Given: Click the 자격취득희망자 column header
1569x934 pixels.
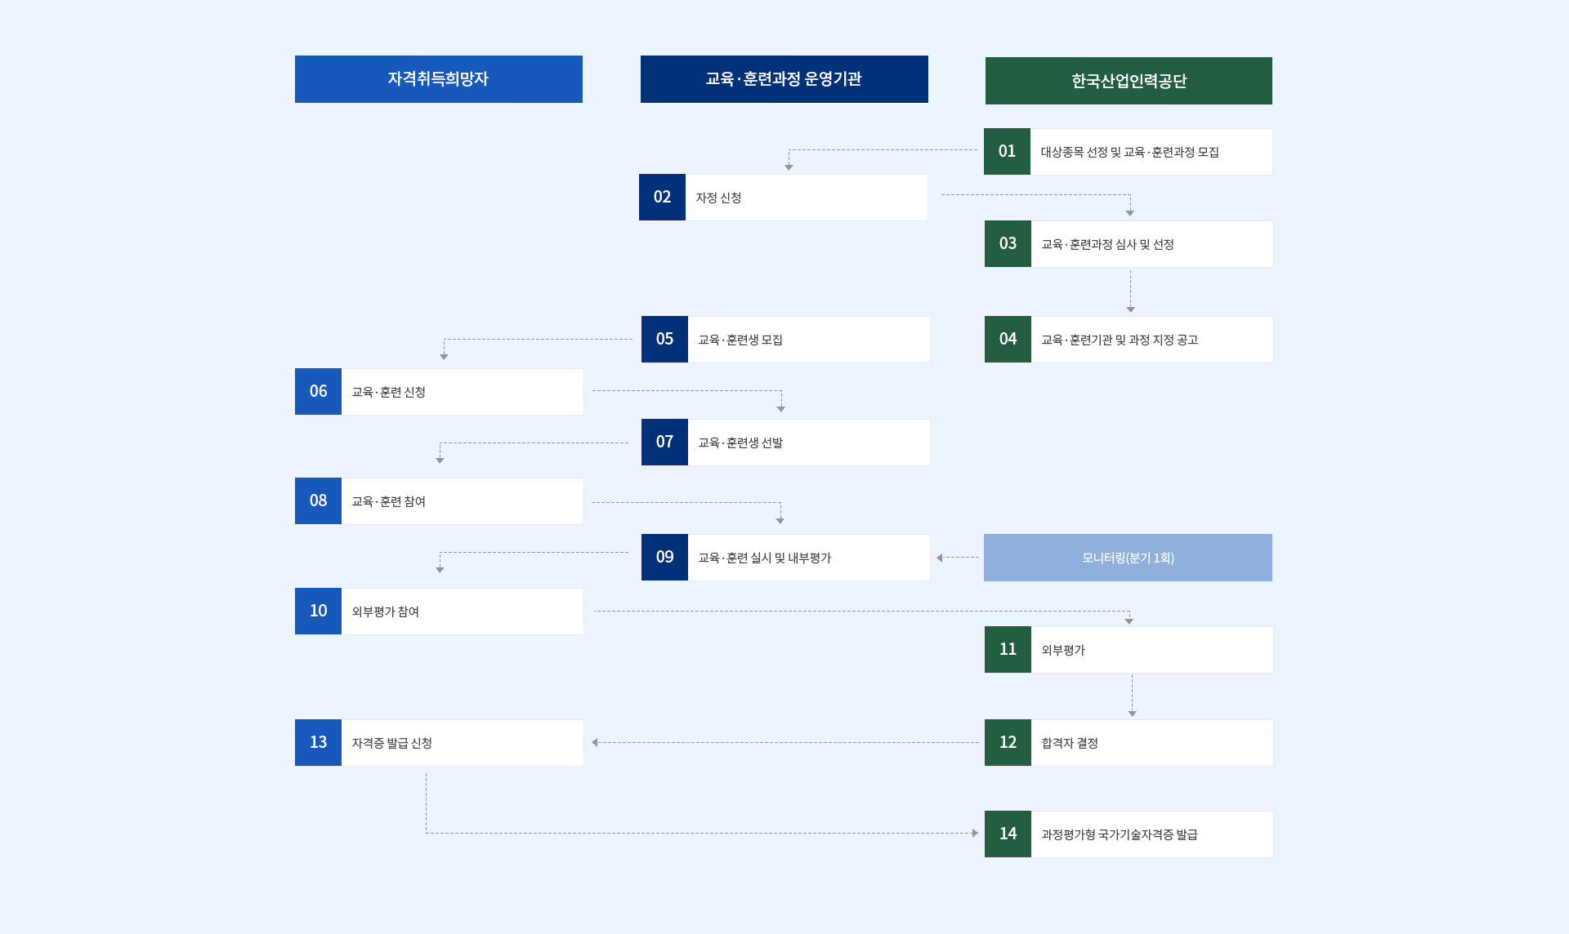Looking at the screenshot, I should click(x=439, y=79).
